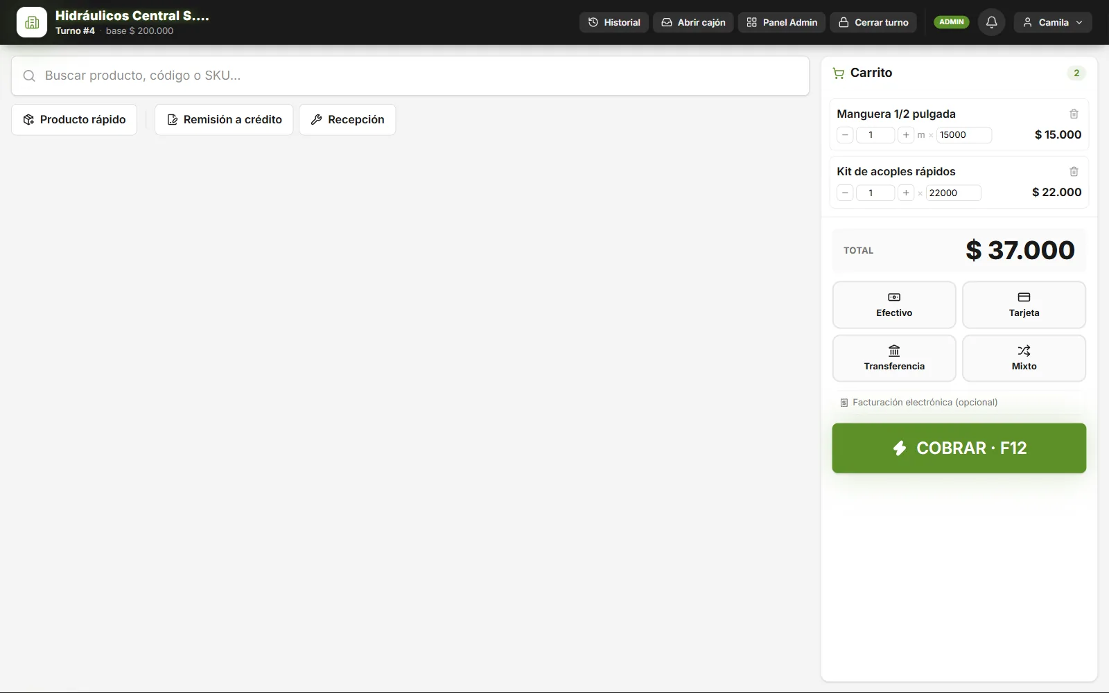Click the cart item count badge
Viewport: 1109px width, 693px height.
coord(1076,73)
